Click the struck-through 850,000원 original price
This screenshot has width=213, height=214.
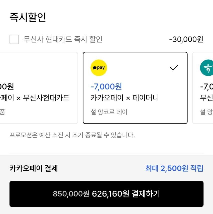(71, 194)
